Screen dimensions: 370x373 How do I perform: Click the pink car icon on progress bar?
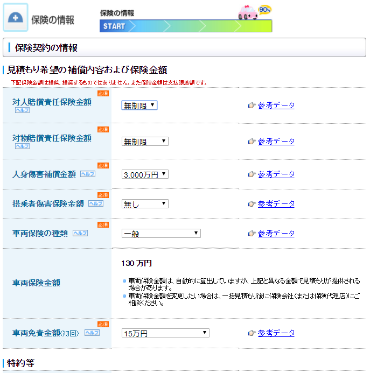[x=248, y=13]
